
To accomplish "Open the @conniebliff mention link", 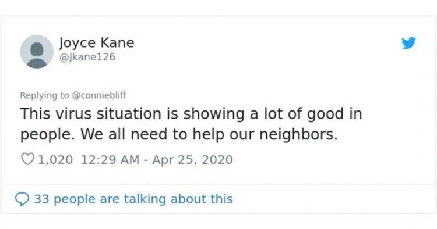I will tap(99, 95).
